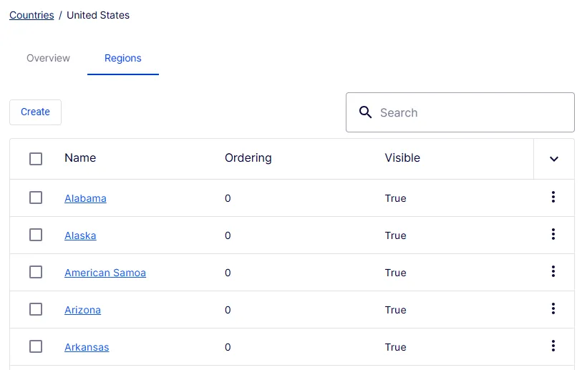The width and height of the screenshot is (582, 370).
Task: Click the ordering value 0 for Alaska
Action: coord(228,235)
